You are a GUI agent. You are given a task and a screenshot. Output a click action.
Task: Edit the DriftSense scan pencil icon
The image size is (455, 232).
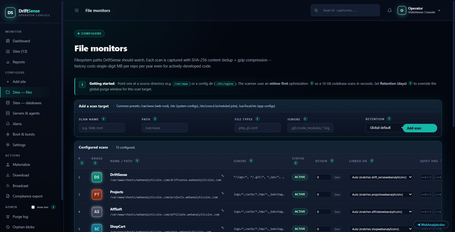(x=223, y=176)
